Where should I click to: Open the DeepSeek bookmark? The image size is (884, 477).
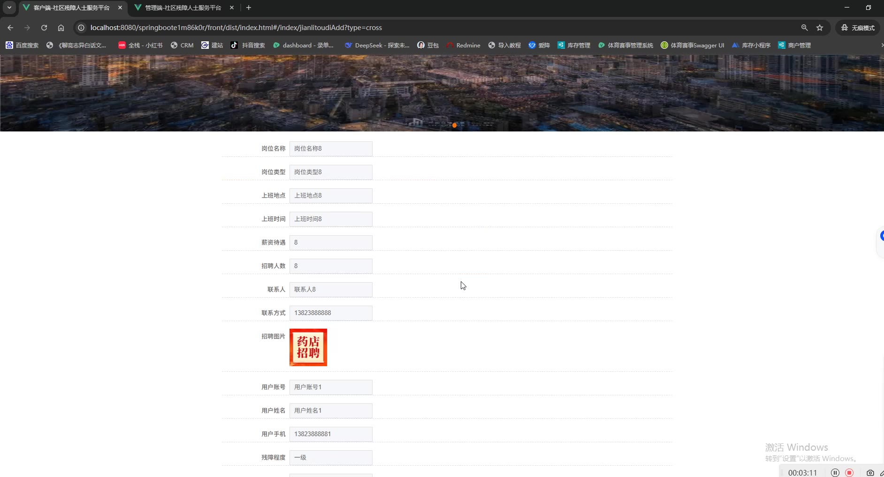tap(377, 45)
